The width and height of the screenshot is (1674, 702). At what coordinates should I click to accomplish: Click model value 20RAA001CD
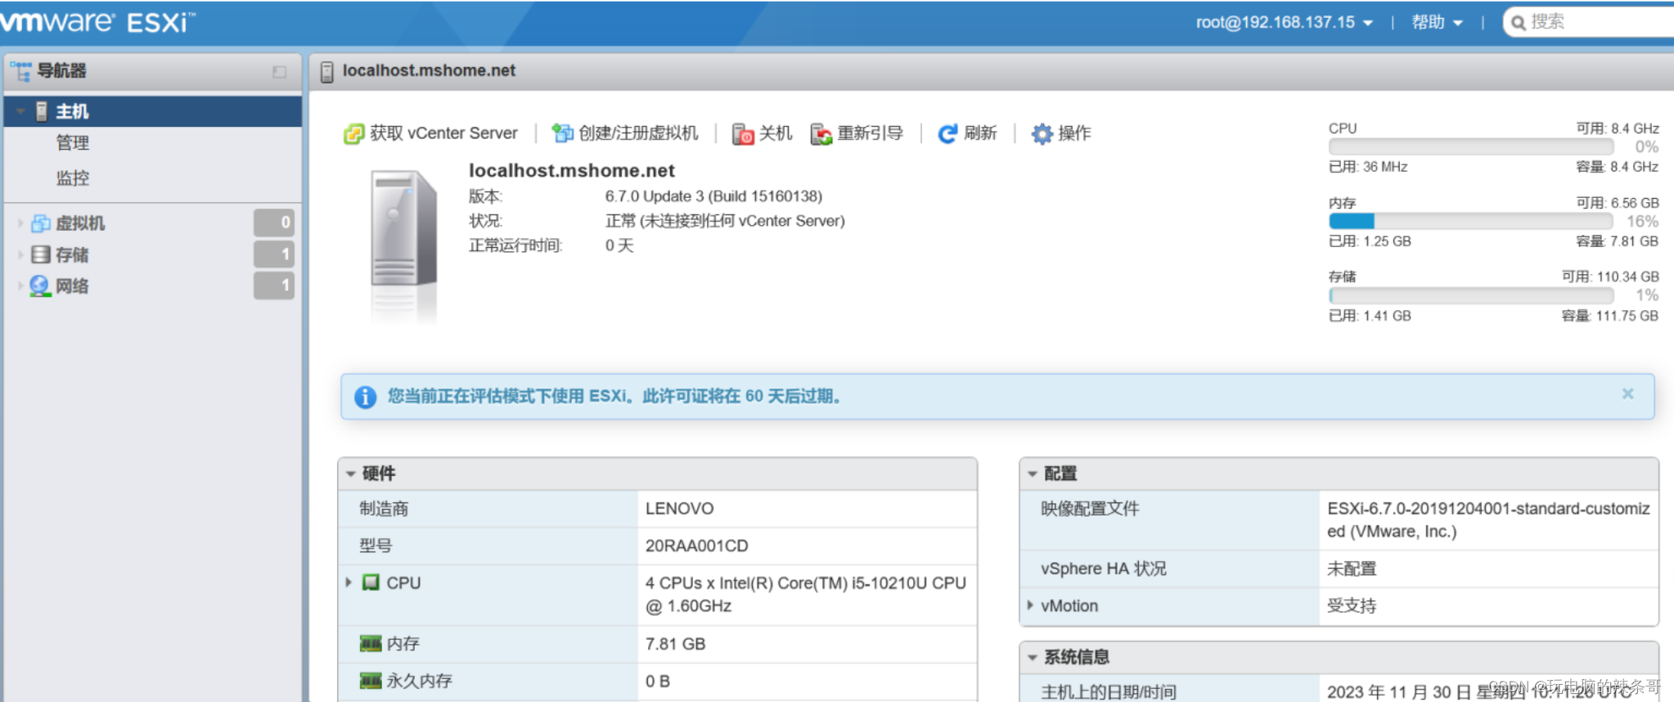click(x=696, y=546)
